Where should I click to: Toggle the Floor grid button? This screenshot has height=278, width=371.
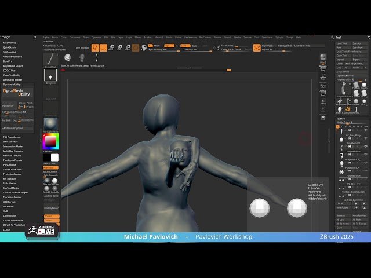tap(323, 78)
